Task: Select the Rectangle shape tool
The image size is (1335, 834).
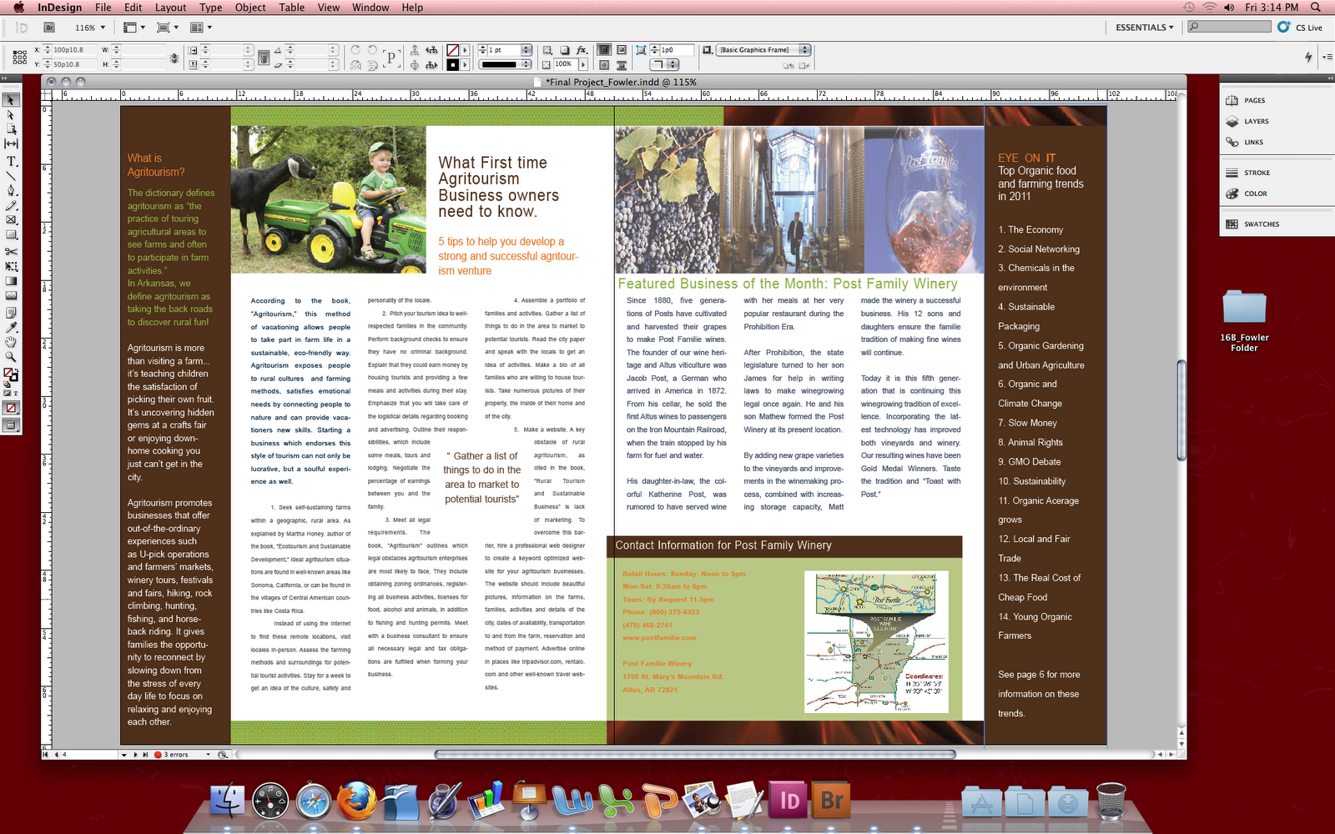Action: click(11, 235)
